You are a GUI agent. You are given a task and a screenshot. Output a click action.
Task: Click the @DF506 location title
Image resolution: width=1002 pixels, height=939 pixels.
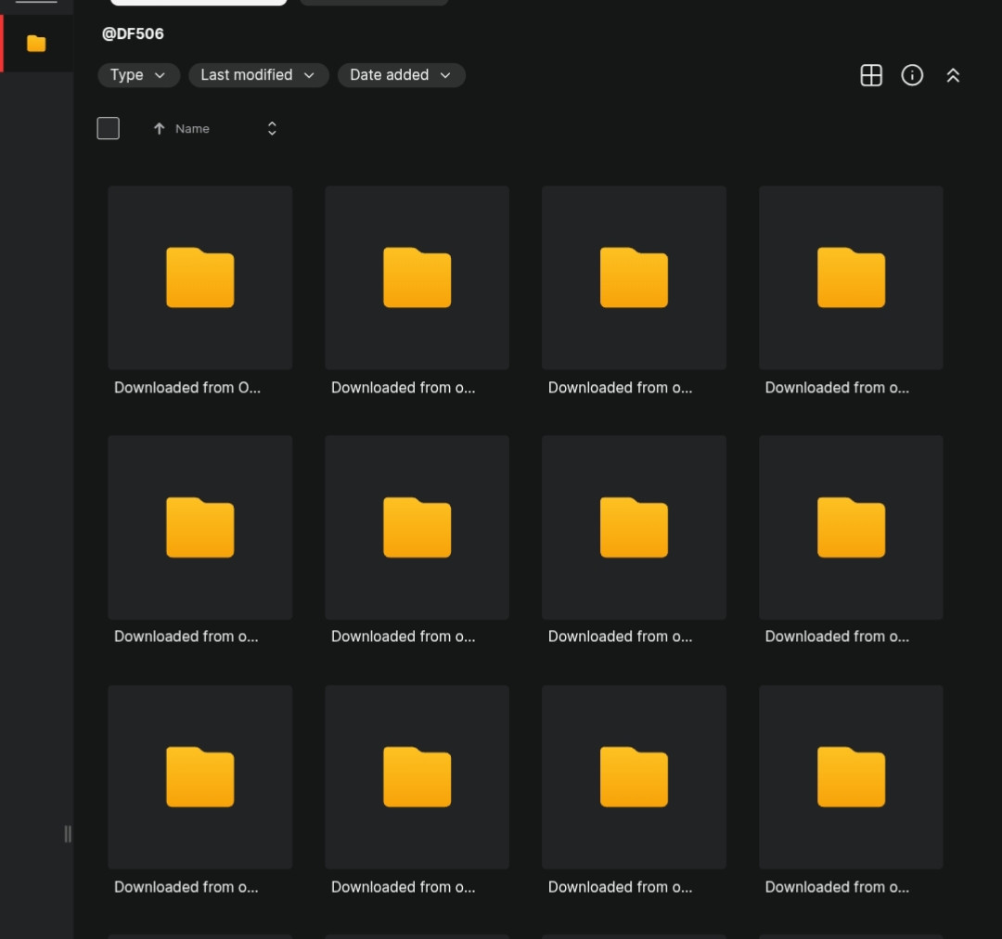point(133,34)
